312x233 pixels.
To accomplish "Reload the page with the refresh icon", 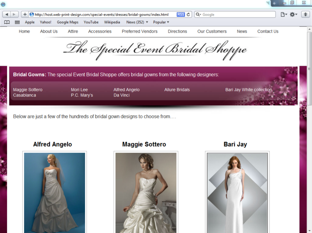I will tap(188, 14).
